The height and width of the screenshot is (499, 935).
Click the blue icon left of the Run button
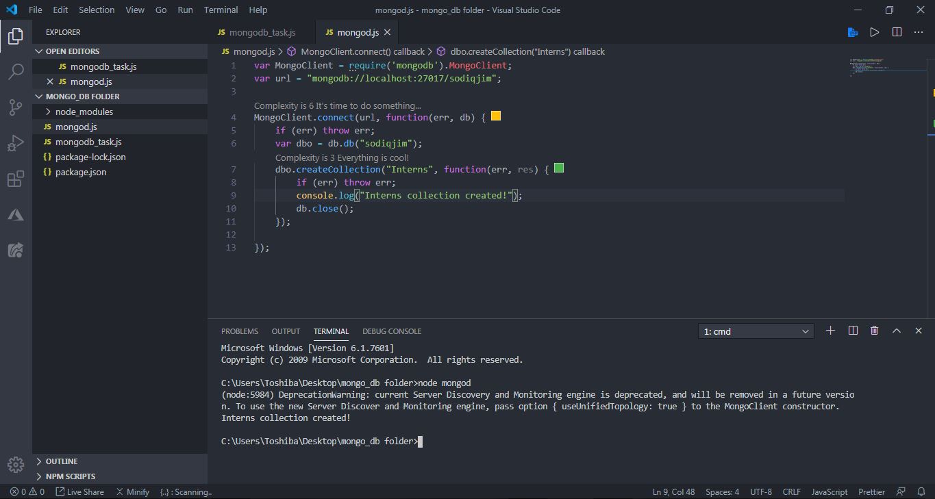pos(853,32)
